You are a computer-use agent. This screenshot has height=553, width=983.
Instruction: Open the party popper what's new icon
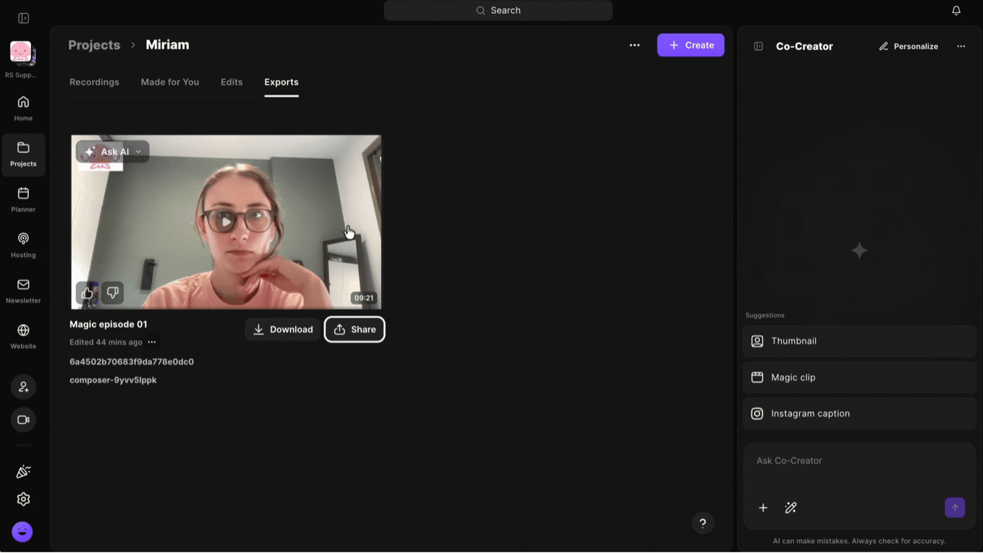point(24,472)
